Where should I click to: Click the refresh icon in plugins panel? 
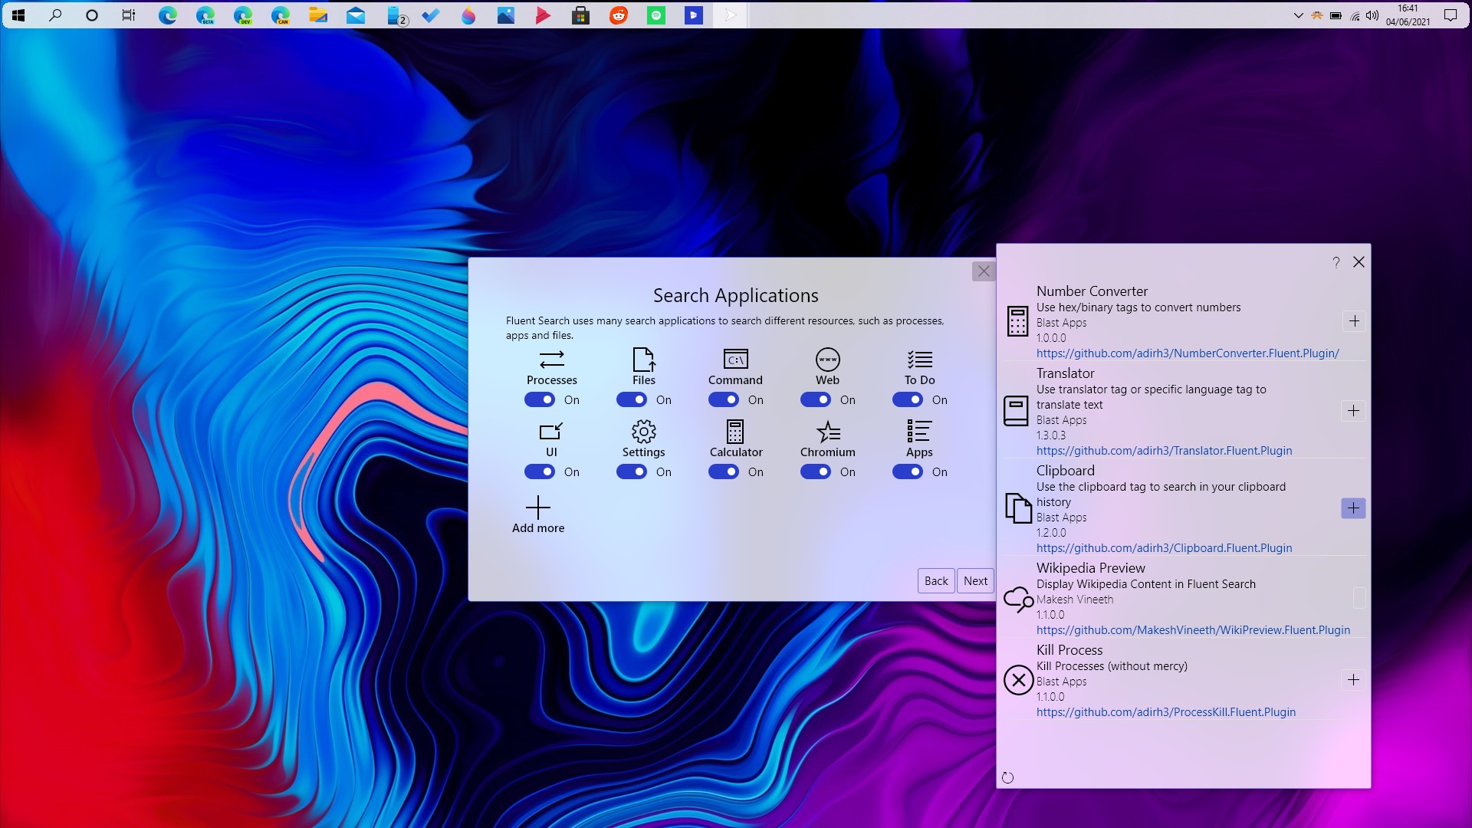pyautogui.click(x=1007, y=777)
